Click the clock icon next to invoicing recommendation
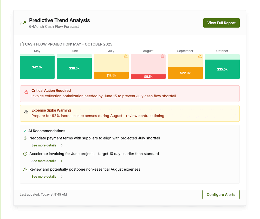This screenshot has width=260, height=219. tap(25, 154)
